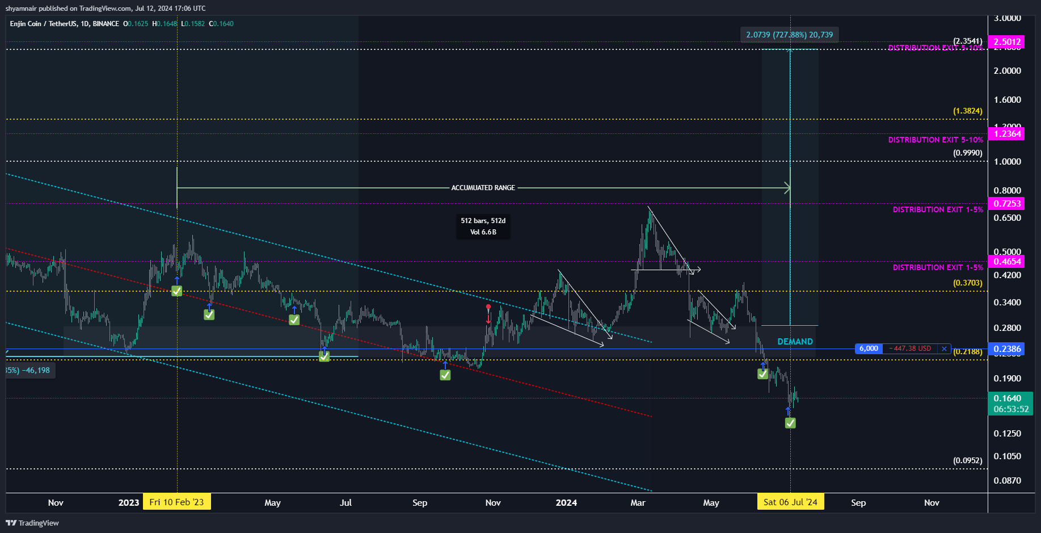
Task: Click the 1.2364 magenta price label
Action: [x=1007, y=134]
